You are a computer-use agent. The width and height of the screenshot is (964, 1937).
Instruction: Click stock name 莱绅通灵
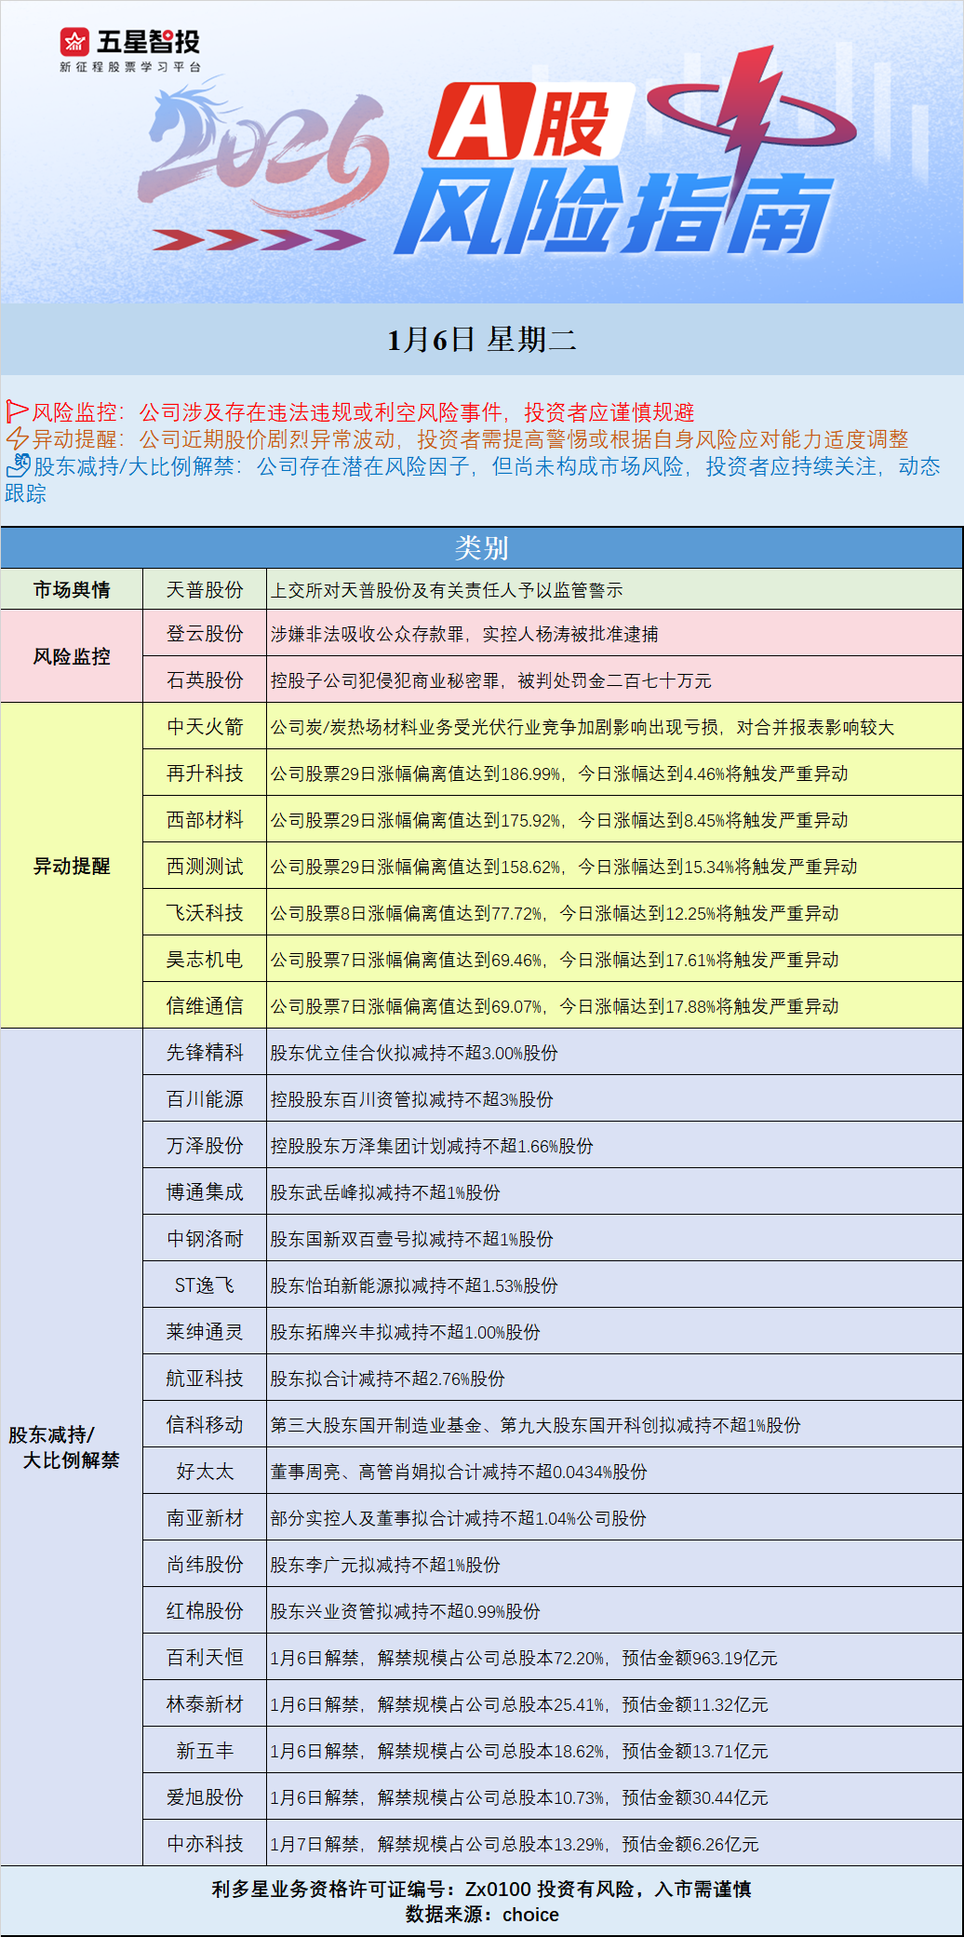pyautogui.click(x=205, y=1332)
